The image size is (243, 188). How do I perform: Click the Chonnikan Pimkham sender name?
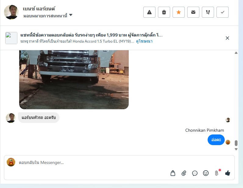[205, 130]
